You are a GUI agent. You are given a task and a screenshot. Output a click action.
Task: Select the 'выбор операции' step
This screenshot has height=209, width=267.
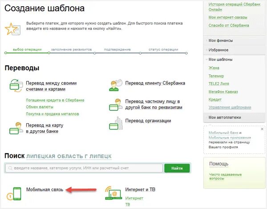pos(27,49)
